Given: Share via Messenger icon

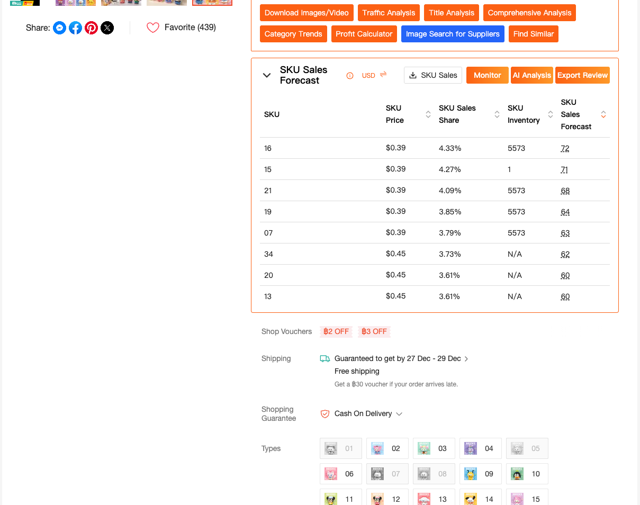Looking at the screenshot, I should 60,28.
